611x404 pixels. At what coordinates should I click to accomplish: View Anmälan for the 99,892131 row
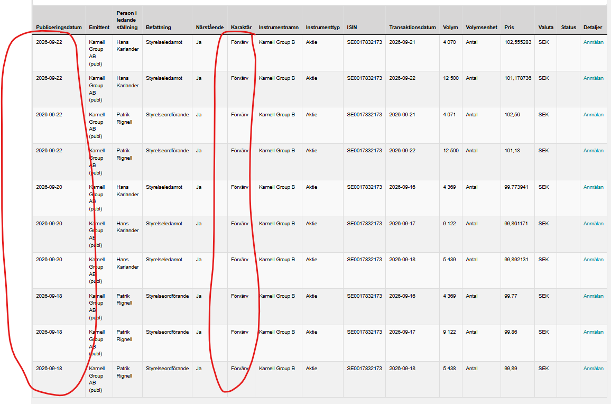point(593,260)
